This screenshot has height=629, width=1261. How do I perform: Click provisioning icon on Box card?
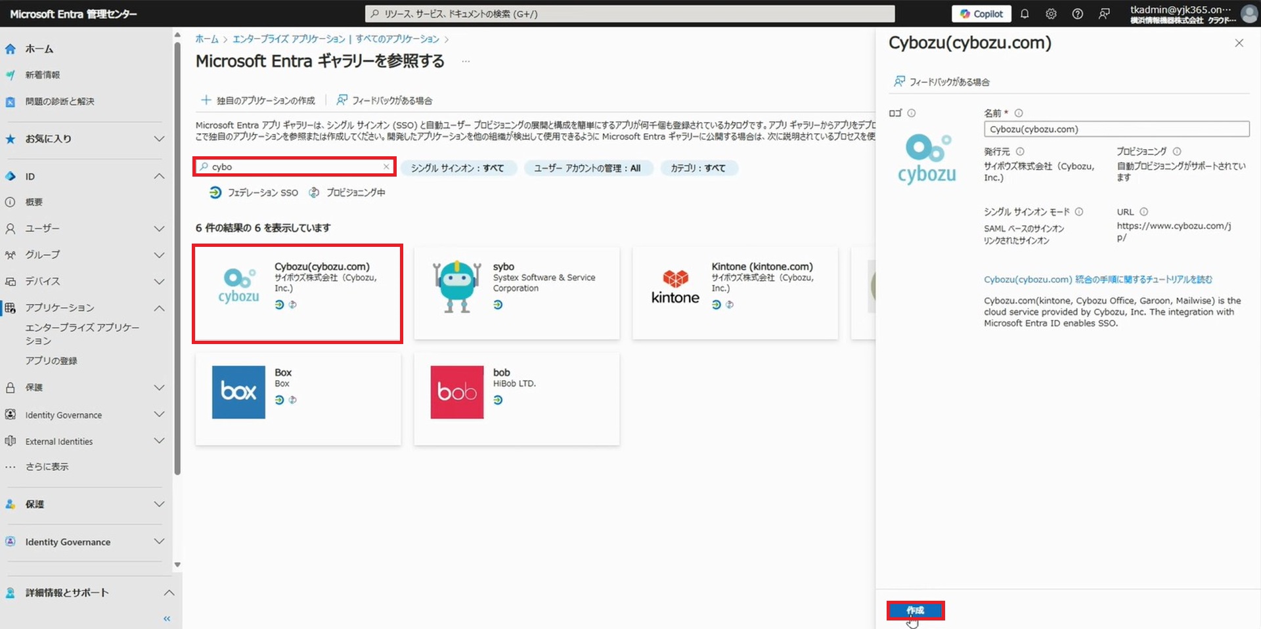[293, 400]
